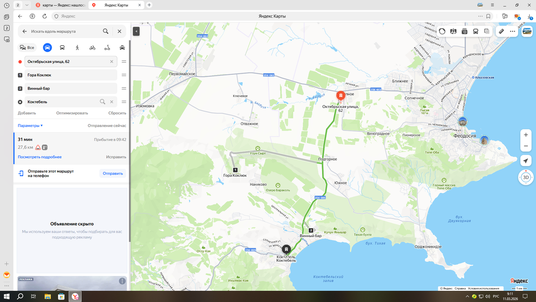Screen dimensions: 536x302
Task: Expand the tab group dropdown chevron
Action: point(27,5)
